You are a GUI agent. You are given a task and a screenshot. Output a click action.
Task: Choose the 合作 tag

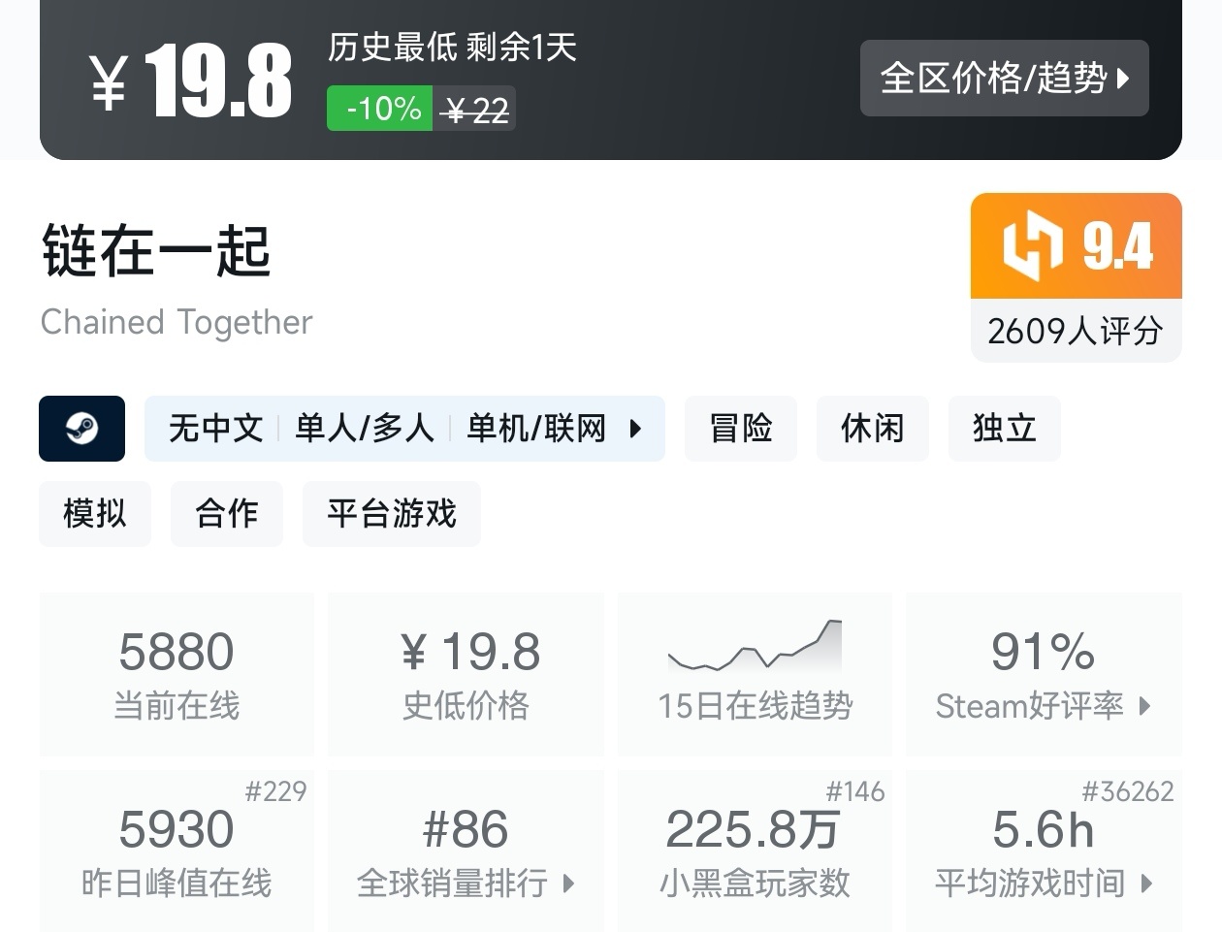click(x=226, y=514)
